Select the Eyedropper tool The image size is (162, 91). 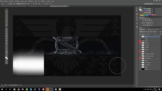(7, 23)
